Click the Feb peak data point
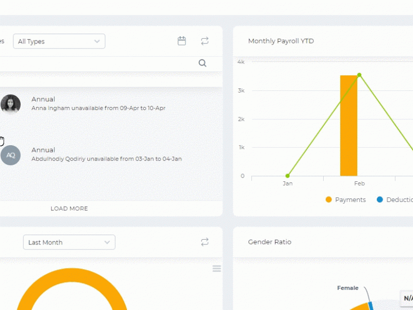Viewport: 413px width, 310px height. [x=359, y=75]
